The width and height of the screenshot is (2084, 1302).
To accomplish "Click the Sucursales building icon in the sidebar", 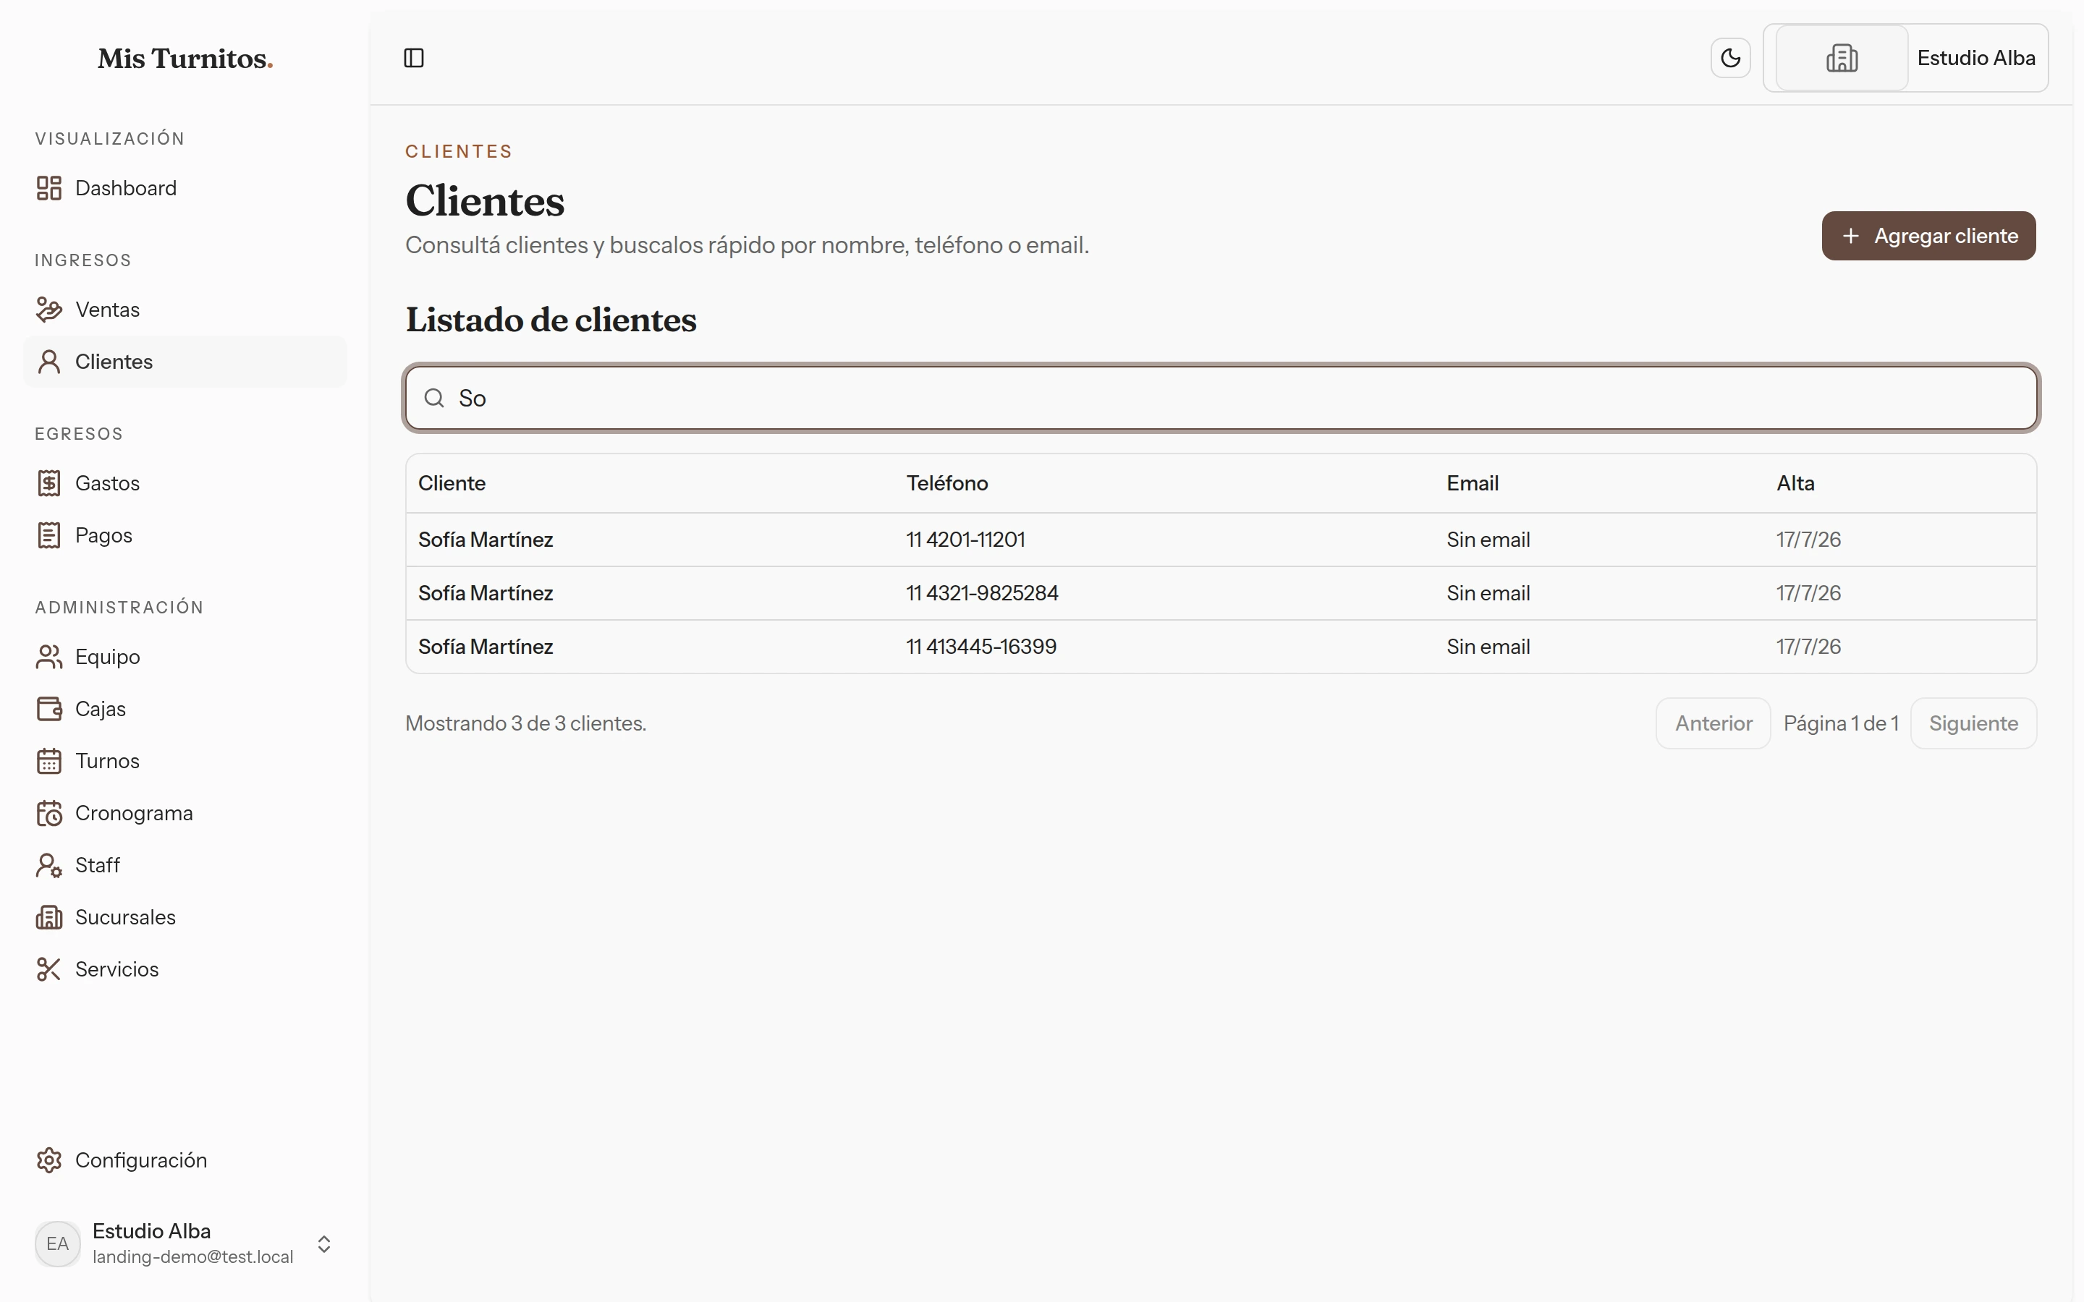I will coord(49,917).
